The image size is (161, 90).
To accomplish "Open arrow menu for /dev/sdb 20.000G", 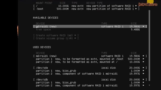I will pyautogui.click(x=143, y=79).
